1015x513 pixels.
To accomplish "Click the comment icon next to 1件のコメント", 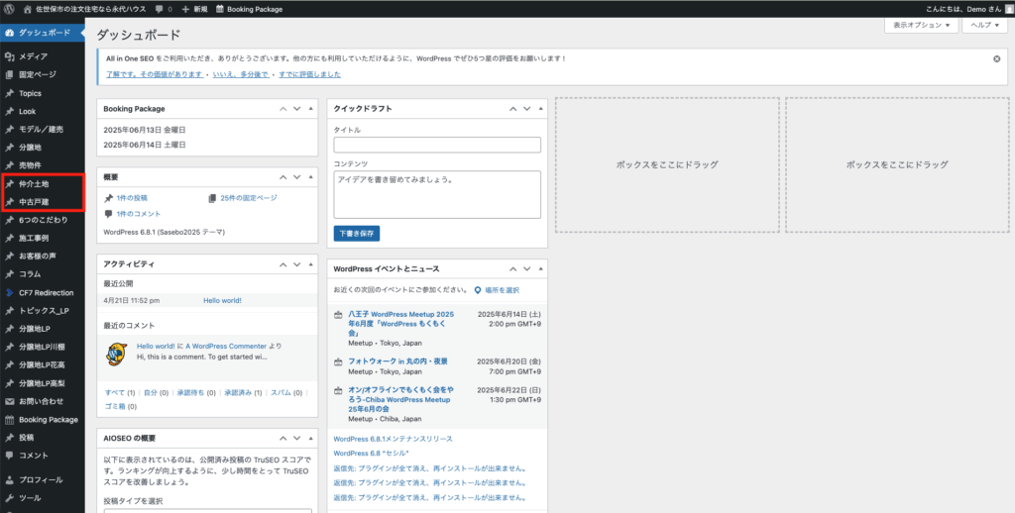I will click(109, 214).
